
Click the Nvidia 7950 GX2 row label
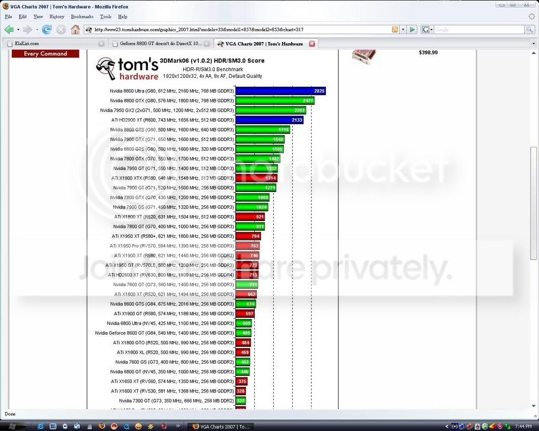click(167, 111)
